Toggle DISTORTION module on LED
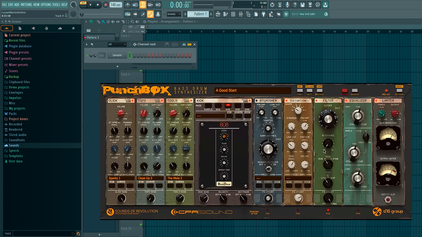The height and width of the screenshot is (237, 422). 287,101
